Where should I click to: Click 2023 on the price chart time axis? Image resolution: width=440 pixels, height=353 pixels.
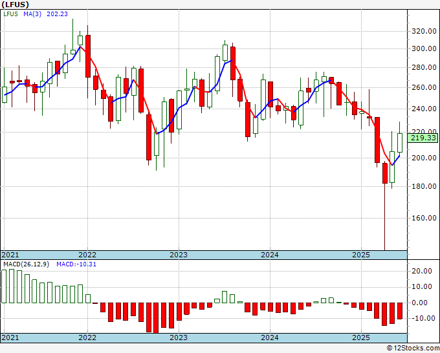(179, 255)
